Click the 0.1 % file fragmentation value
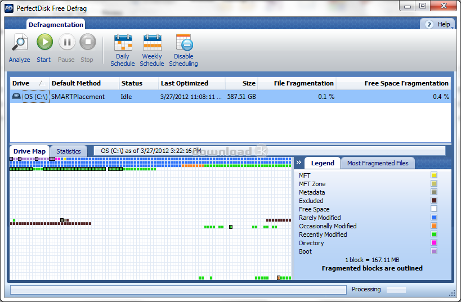Image resolution: width=461 pixels, height=302 pixels. (x=326, y=97)
